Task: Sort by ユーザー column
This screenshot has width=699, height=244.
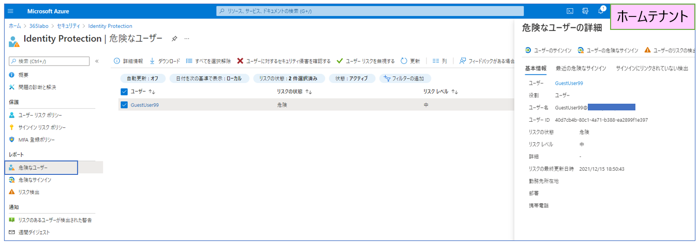Action: (x=143, y=91)
